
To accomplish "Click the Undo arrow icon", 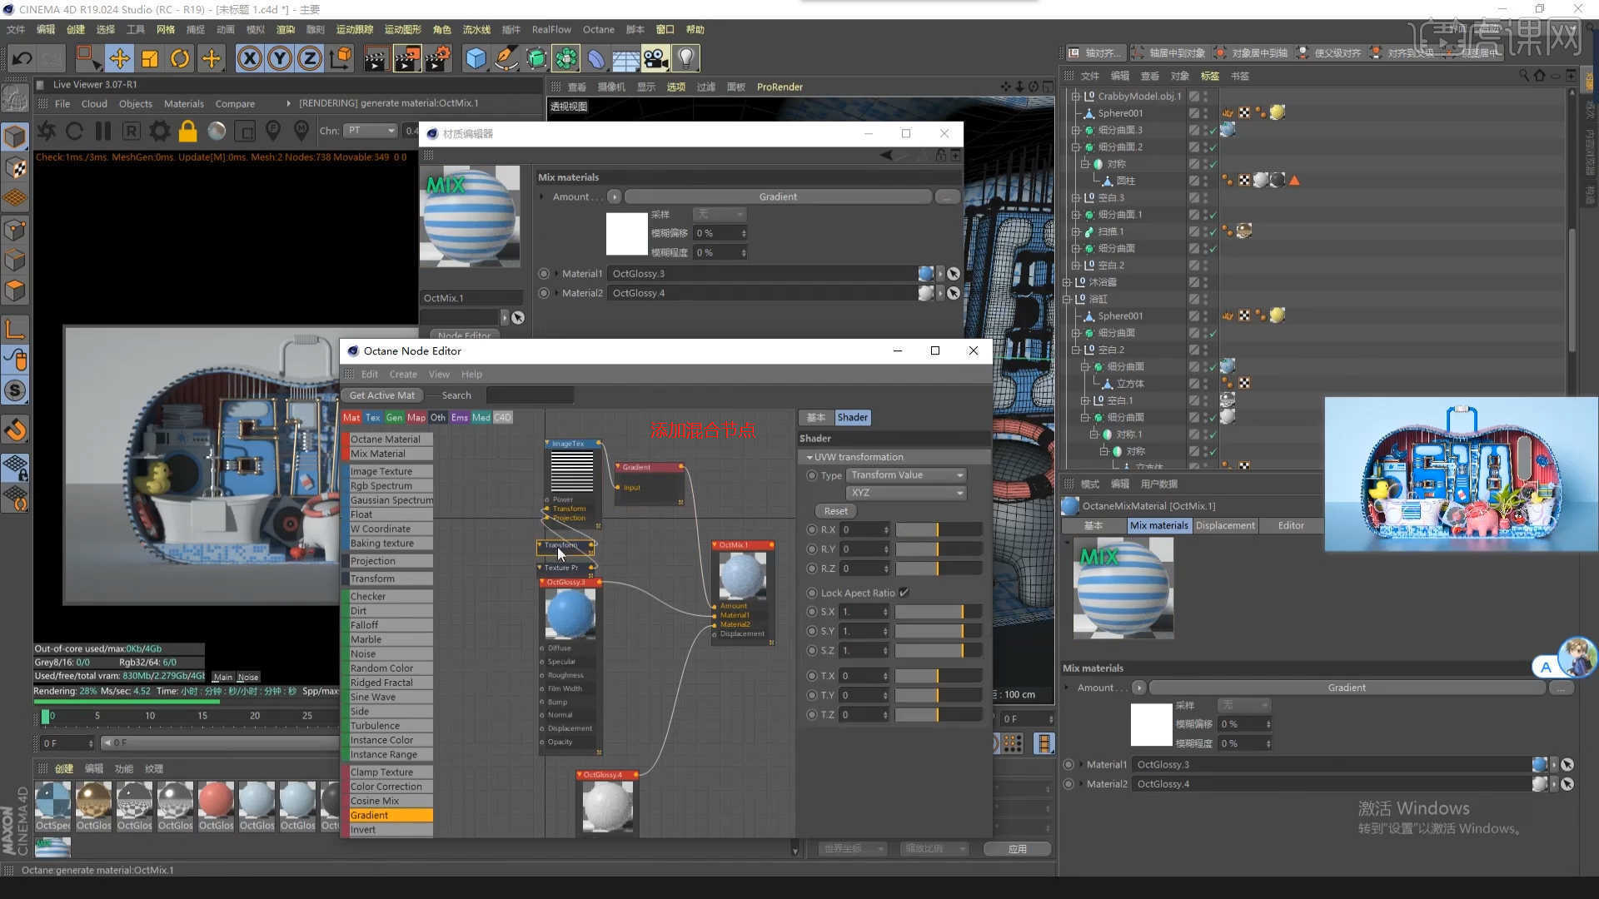I will (22, 58).
